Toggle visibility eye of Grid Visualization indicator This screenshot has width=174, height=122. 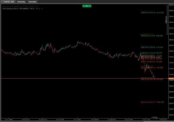click(37, 9)
